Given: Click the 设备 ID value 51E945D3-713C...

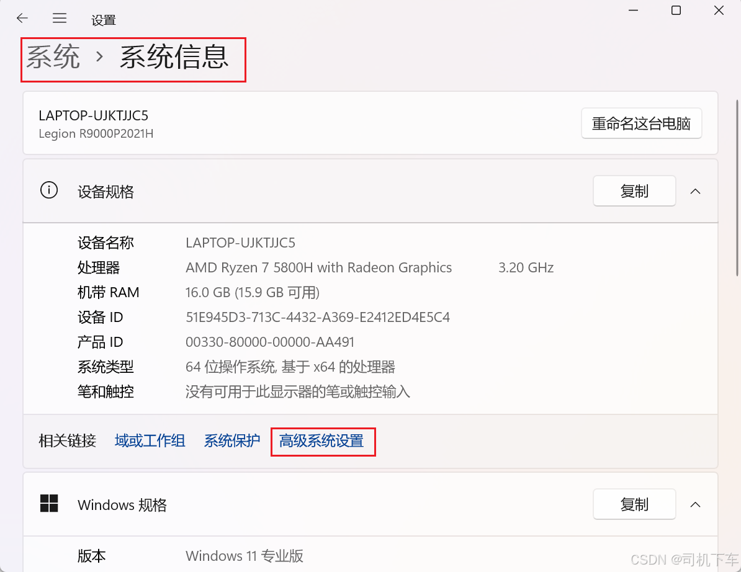Looking at the screenshot, I should pos(318,317).
